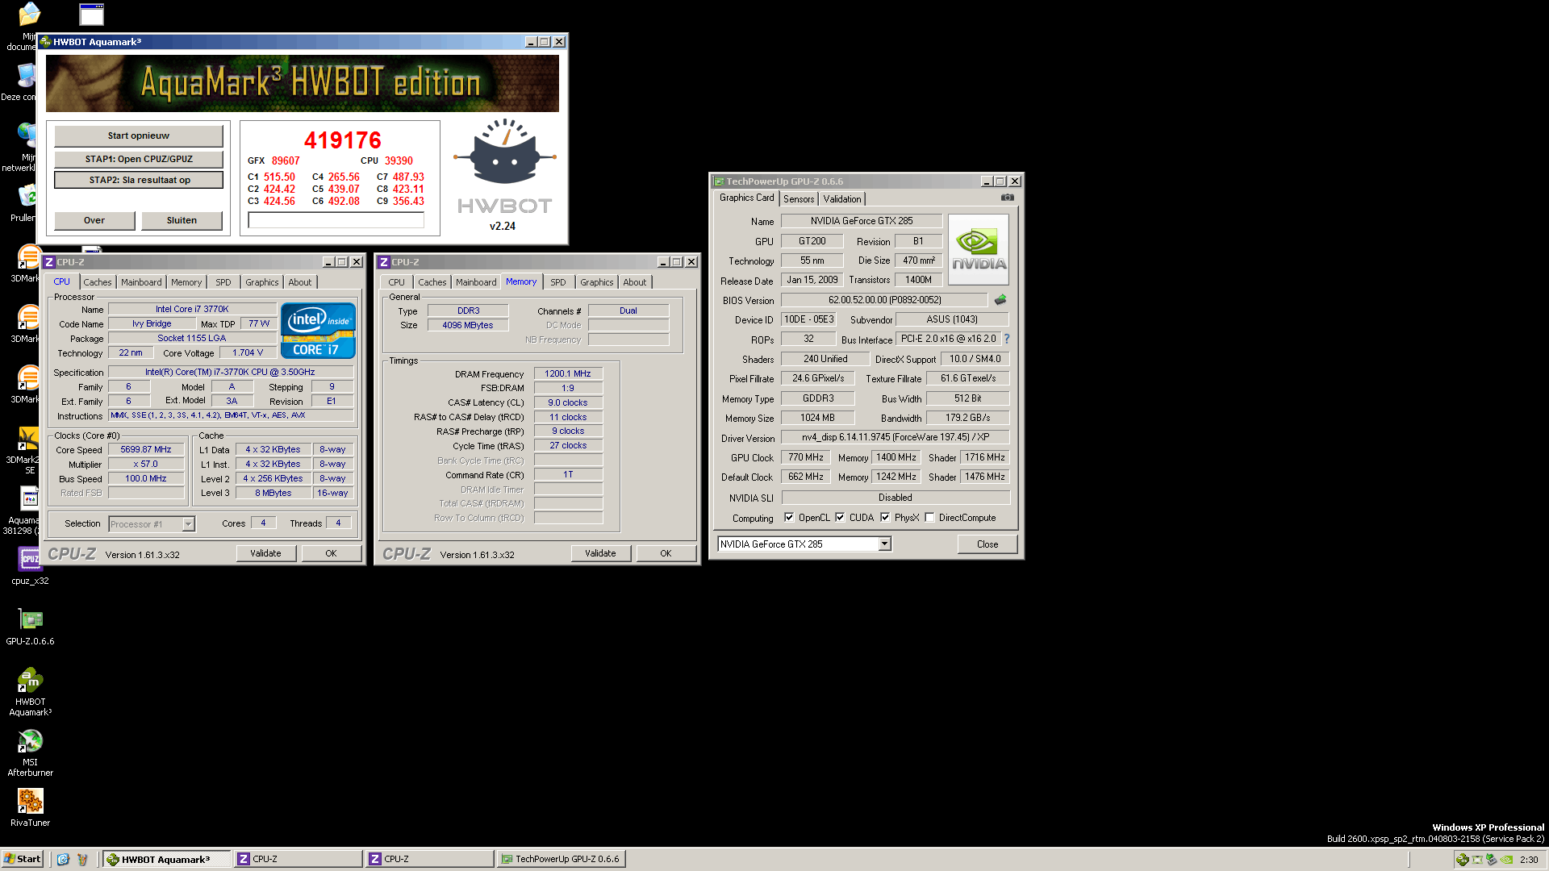Screen dimensions: 1549x871
Task: Open the RivaTuner desktop icon
Action: point(30,802)
